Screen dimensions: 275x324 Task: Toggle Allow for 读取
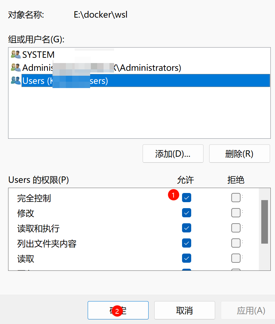tap(187, 258)
